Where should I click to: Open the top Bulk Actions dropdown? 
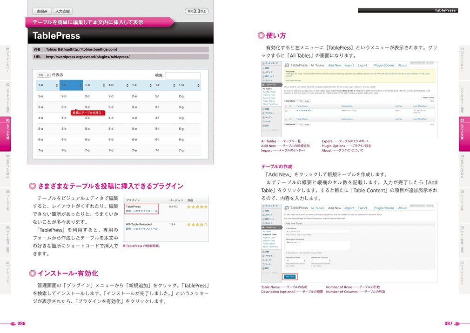pos(293,101)
